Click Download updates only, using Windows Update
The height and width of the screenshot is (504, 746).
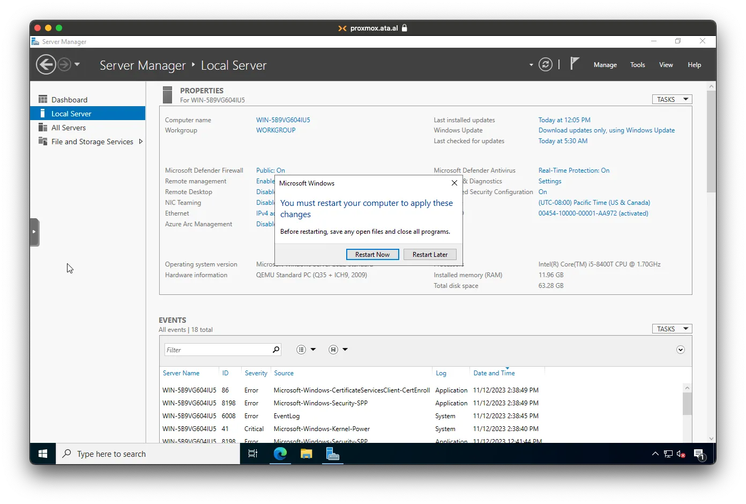pyautogui.click(x=607, y=130)
